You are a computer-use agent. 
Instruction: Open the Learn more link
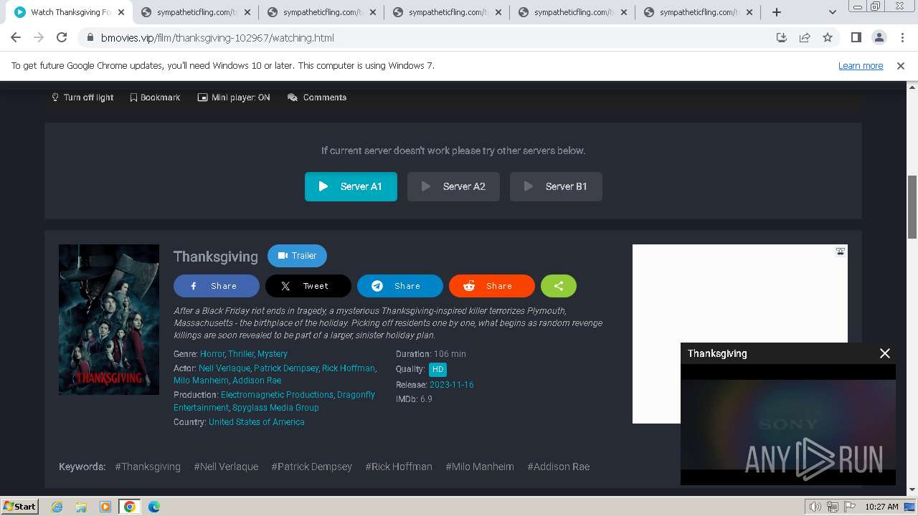(861, 65)
